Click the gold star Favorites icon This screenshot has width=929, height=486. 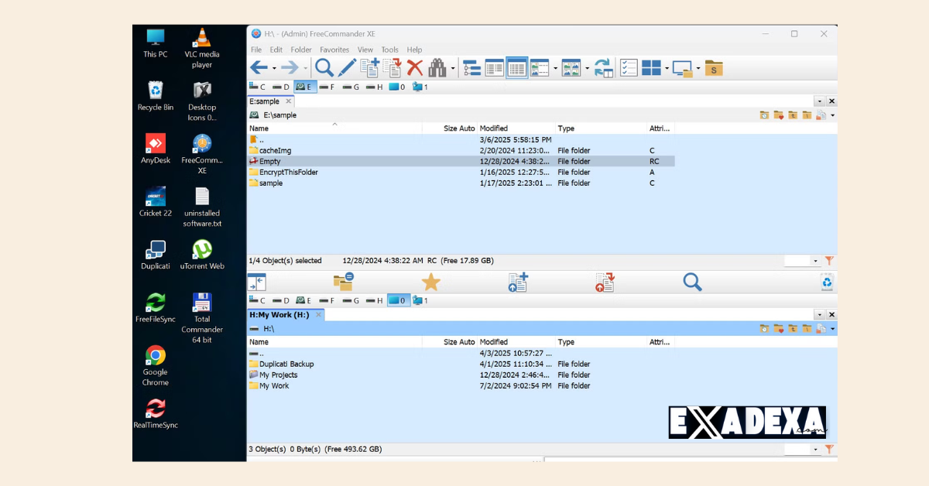pyautogui.click(x=430, y=282)
